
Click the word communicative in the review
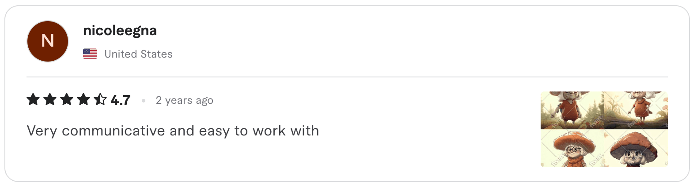pyautogui.click(x=113, y=131)
